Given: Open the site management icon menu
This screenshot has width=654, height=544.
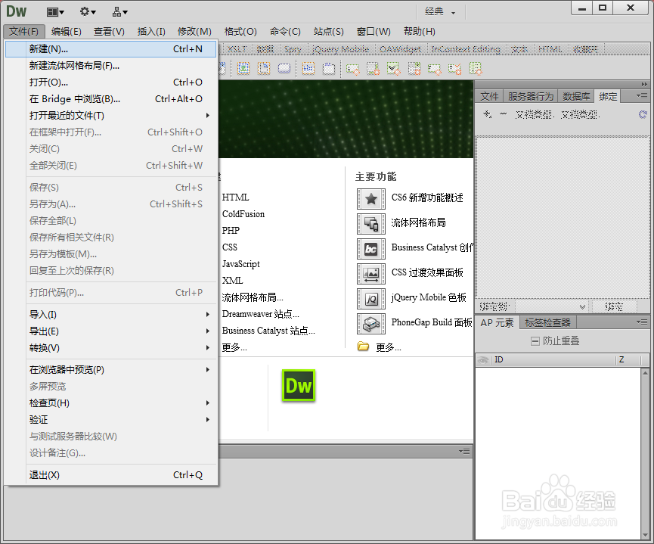Looking at the screenshot, I should 119,12.
